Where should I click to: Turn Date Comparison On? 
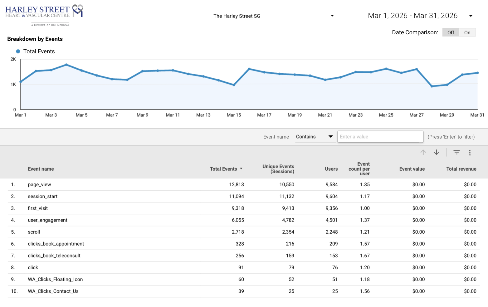[467, 32]
